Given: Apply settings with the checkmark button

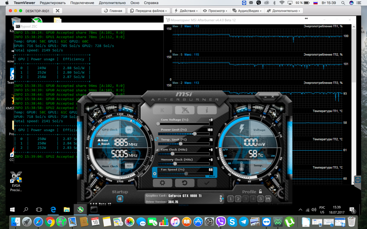Looking at the screenshot, I should (x=207, y=183).
